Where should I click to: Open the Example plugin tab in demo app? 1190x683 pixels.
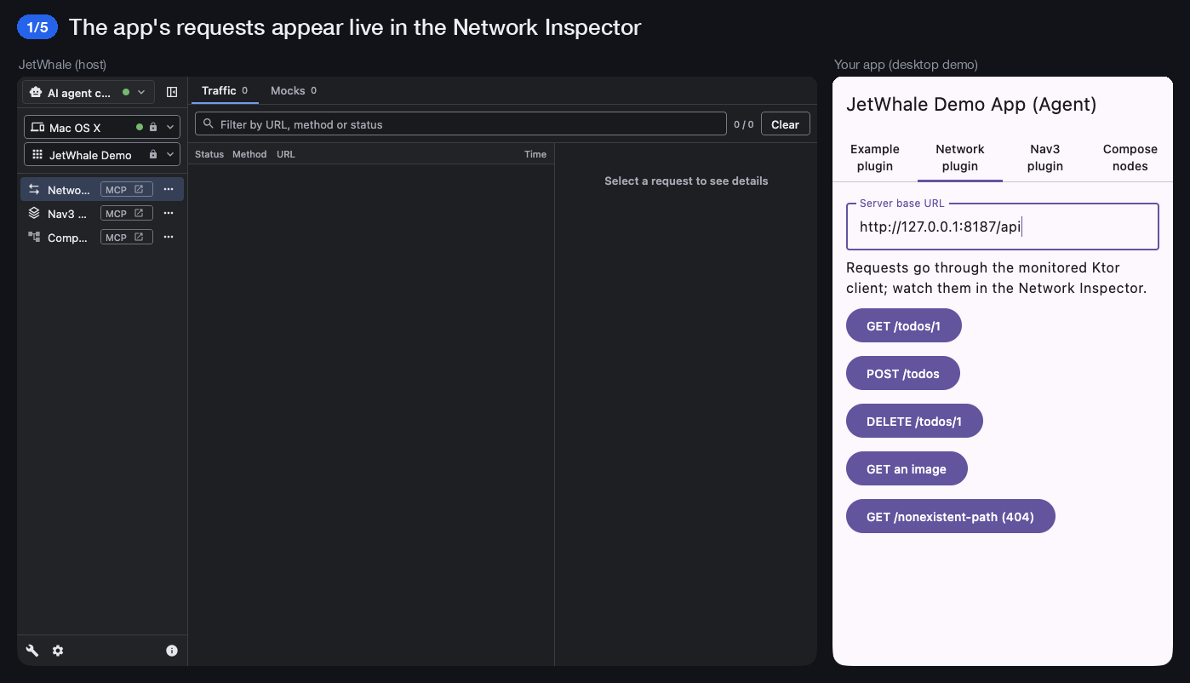pos(875,158)
